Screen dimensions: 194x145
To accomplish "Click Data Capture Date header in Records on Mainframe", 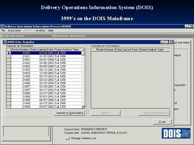I will [42, 50].
